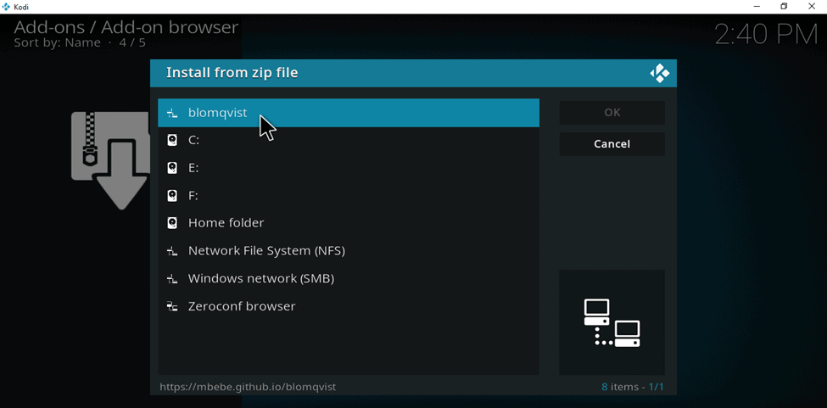This screenshot has height=408, width=827.
Task: Open the C: drive entry
Action: pos(349,140)
